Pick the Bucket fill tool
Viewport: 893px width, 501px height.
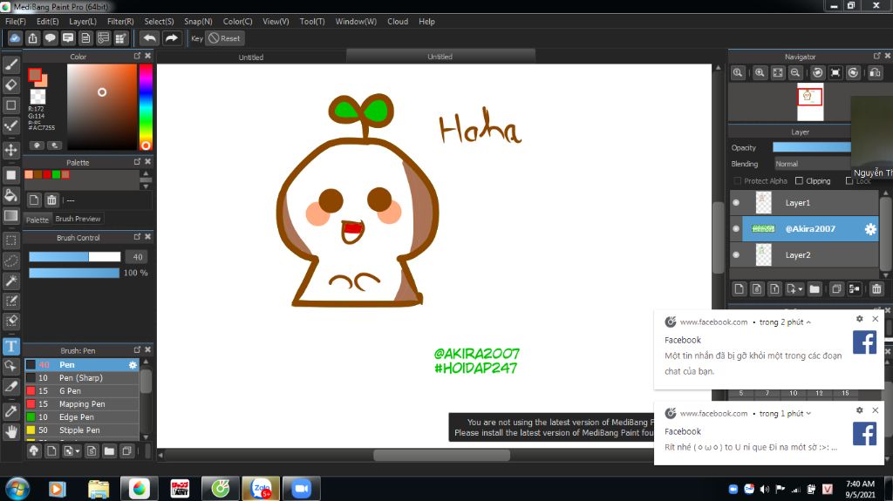pos(10,195)
